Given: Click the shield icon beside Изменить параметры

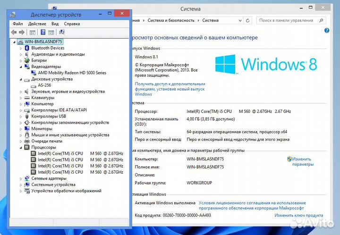Looking at the screenshot, I should (289, 159).
